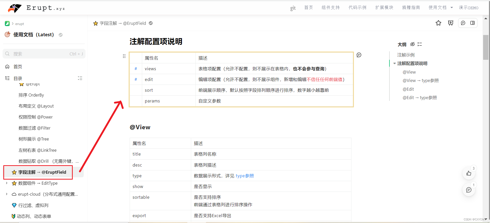Click the drag handle beside the table
This screenshot has width=490, height=223.
coord(124,56)
